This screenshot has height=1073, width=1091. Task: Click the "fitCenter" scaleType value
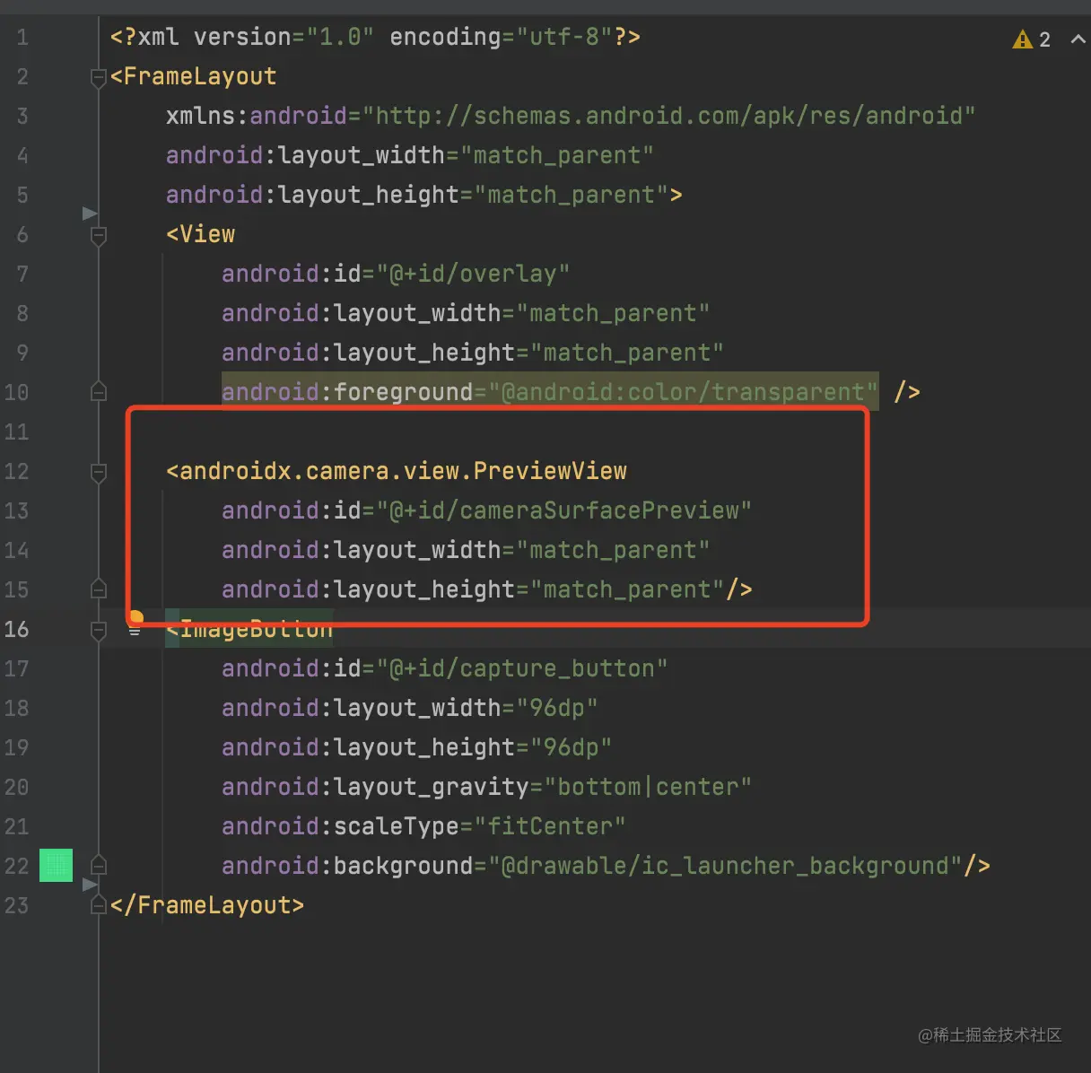click(550, 826)
